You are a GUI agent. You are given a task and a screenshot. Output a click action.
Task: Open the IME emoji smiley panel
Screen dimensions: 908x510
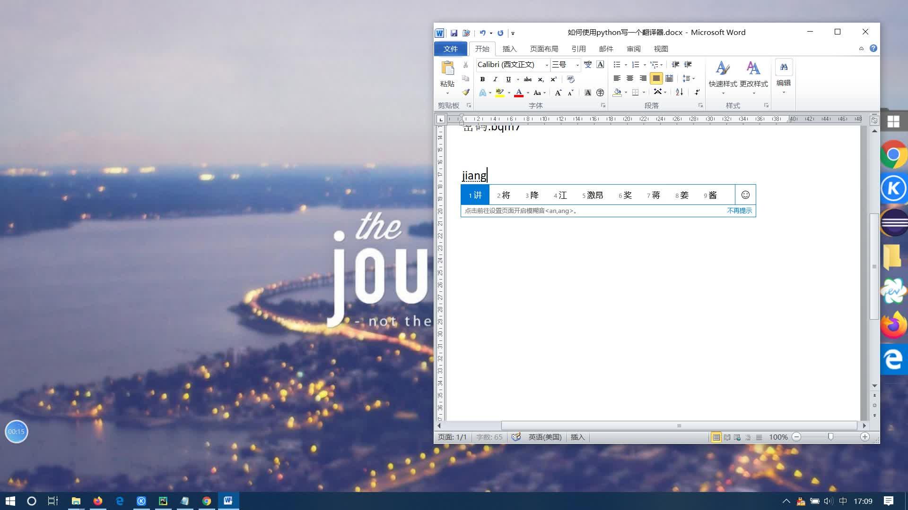(x=745, y=195)
